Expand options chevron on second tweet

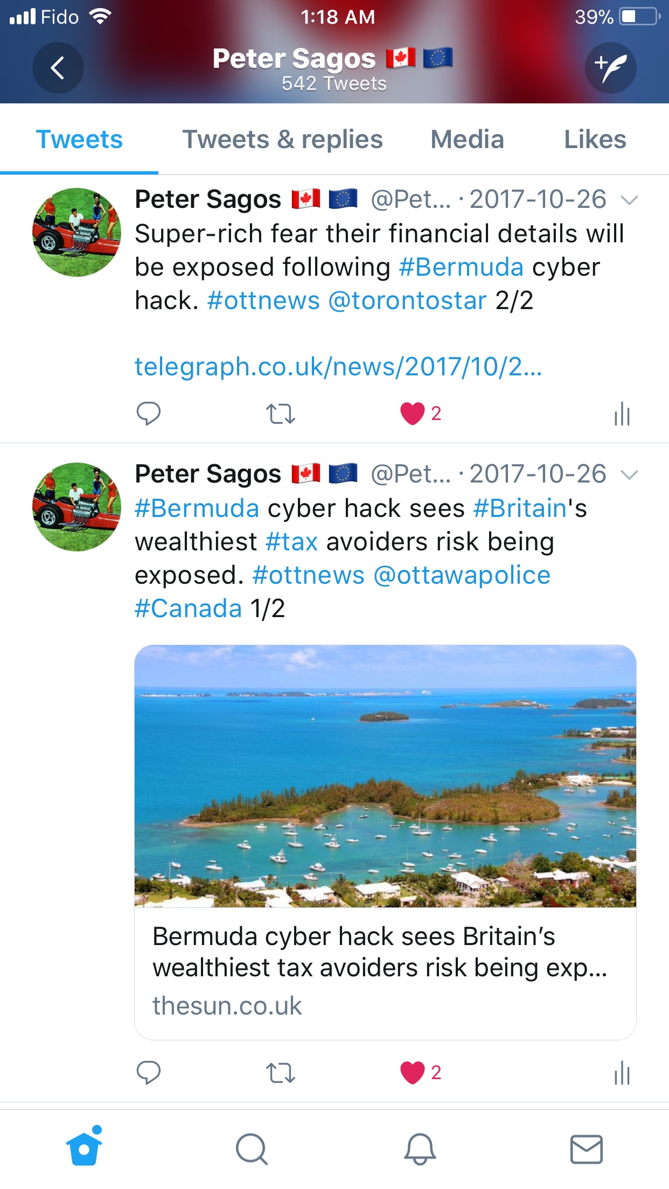click(x=629, y=475)
